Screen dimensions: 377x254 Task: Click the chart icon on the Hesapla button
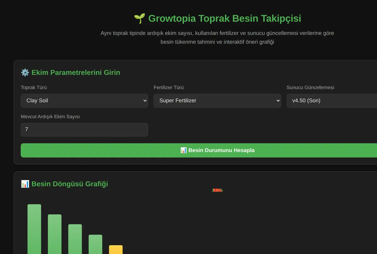click(x=183, y=150)
